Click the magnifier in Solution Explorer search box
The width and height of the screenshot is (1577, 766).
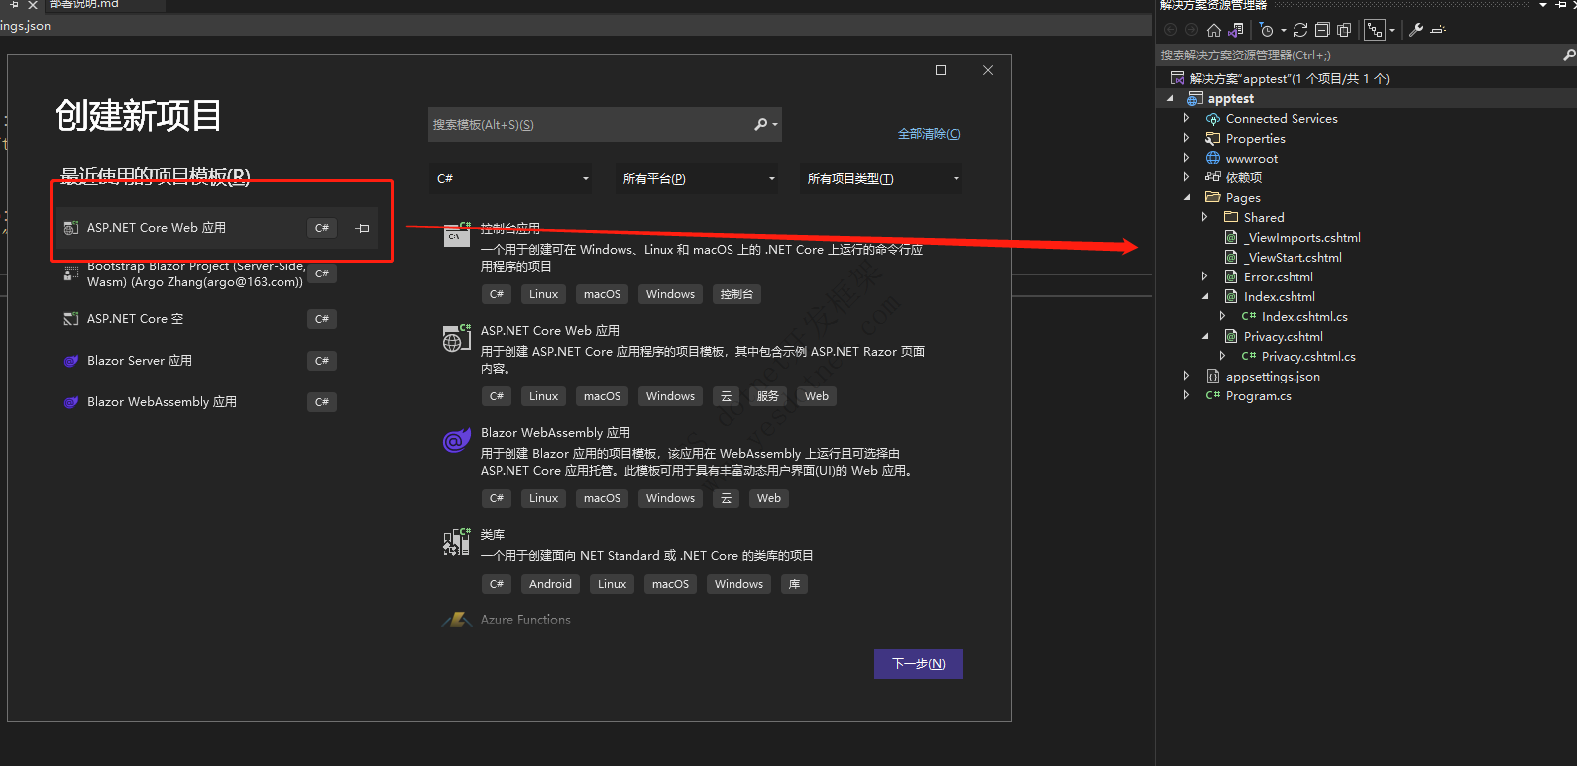pos(1569,55)
